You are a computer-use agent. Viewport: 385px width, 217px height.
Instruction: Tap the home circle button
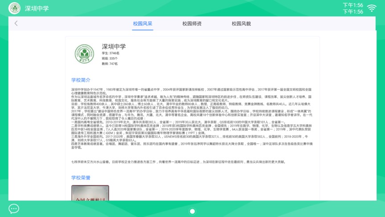[x=192, y=211]
